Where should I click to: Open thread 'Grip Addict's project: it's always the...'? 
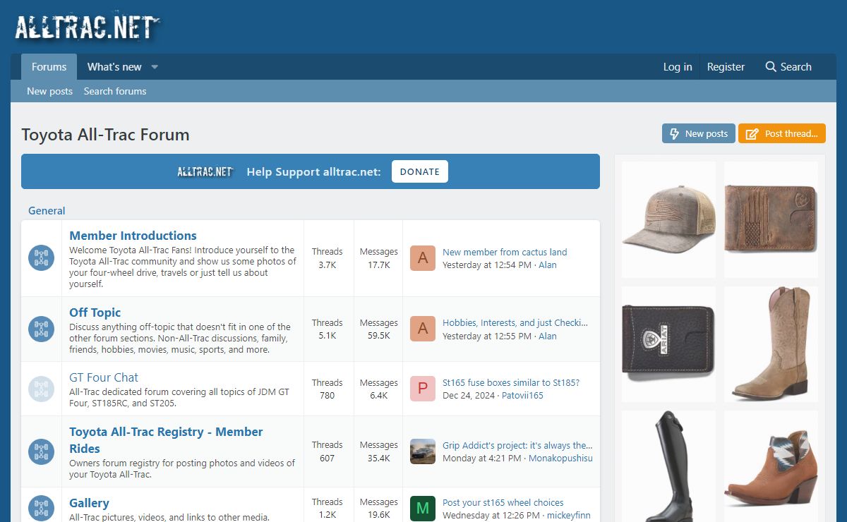pos(517,445)
